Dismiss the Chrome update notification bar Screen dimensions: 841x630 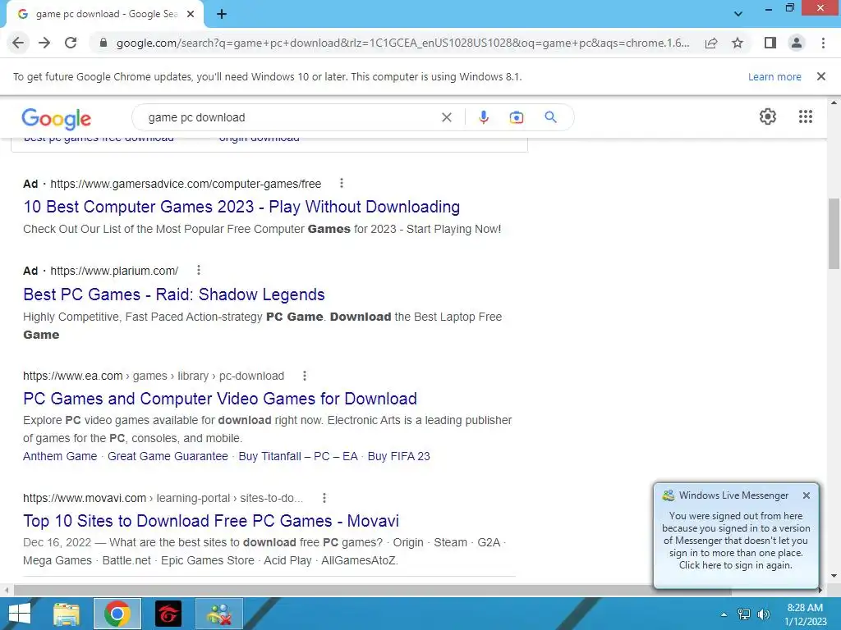tap(821, 76)
